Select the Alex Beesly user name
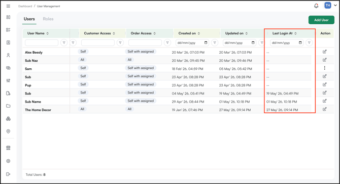 click(x=33, y=52)
